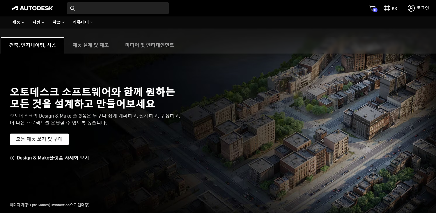Select the 건축, 엔지니어링, 시공 tab
The width and height of the screenshot is (436, 213).
click(x=33, y=45)
